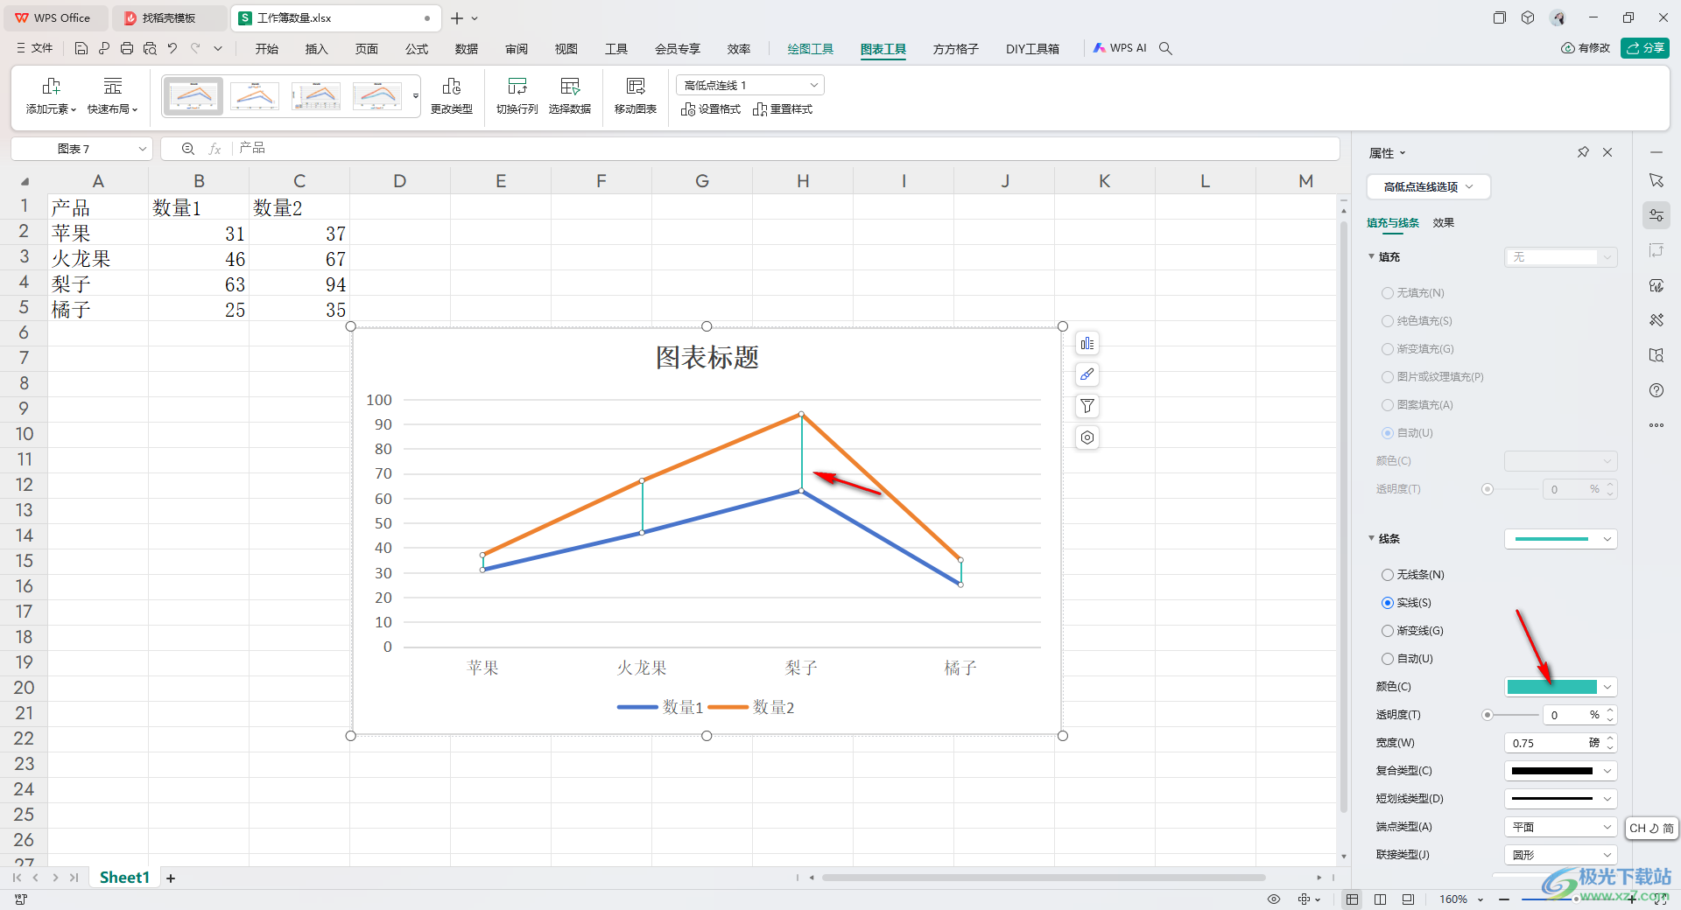Click the zoom icon in formula bar

(187, 149)
